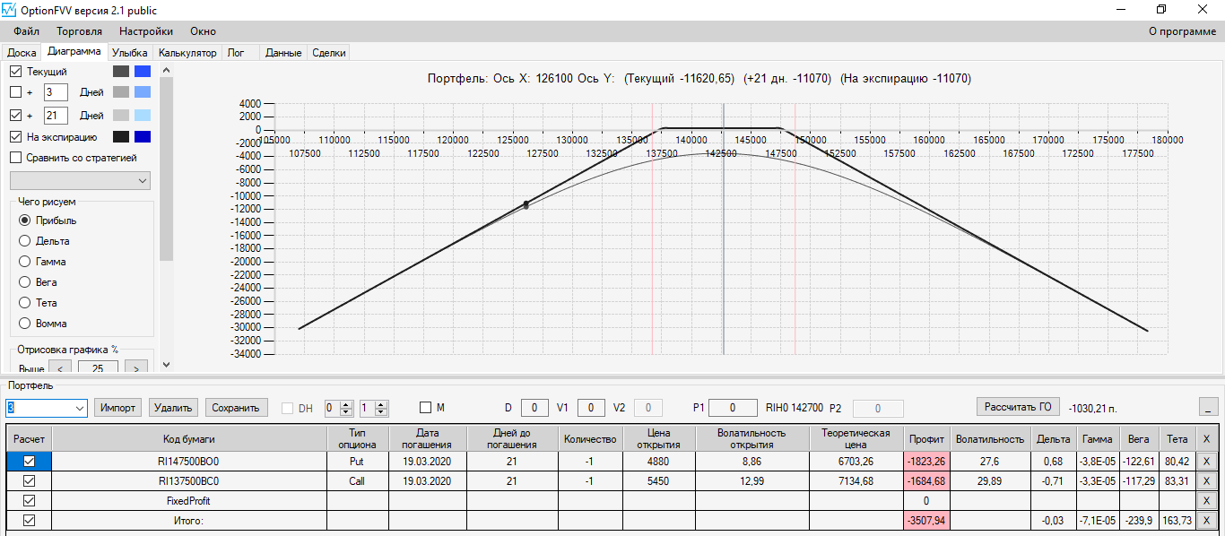Adjust the first DH spinner showing 0
This screenshot has width=1225, height=536.
click(x=340, y=408)
